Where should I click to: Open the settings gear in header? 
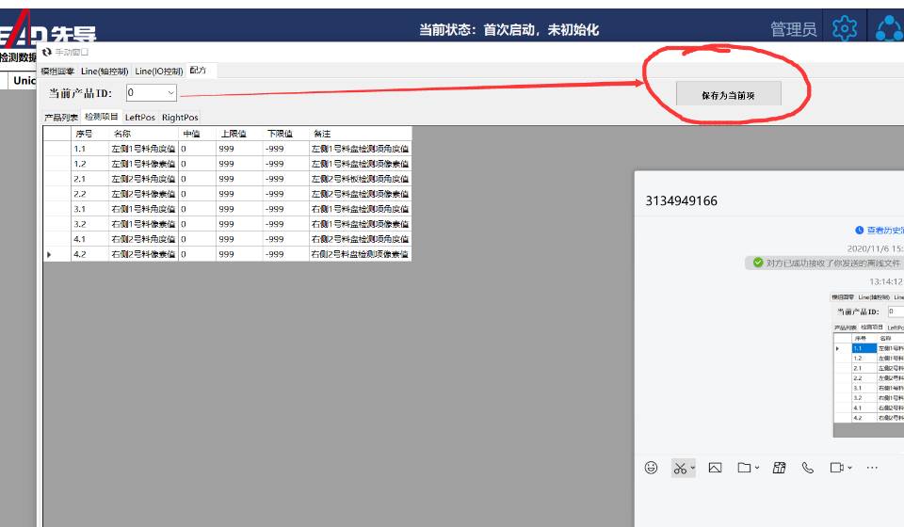[845, 29]
